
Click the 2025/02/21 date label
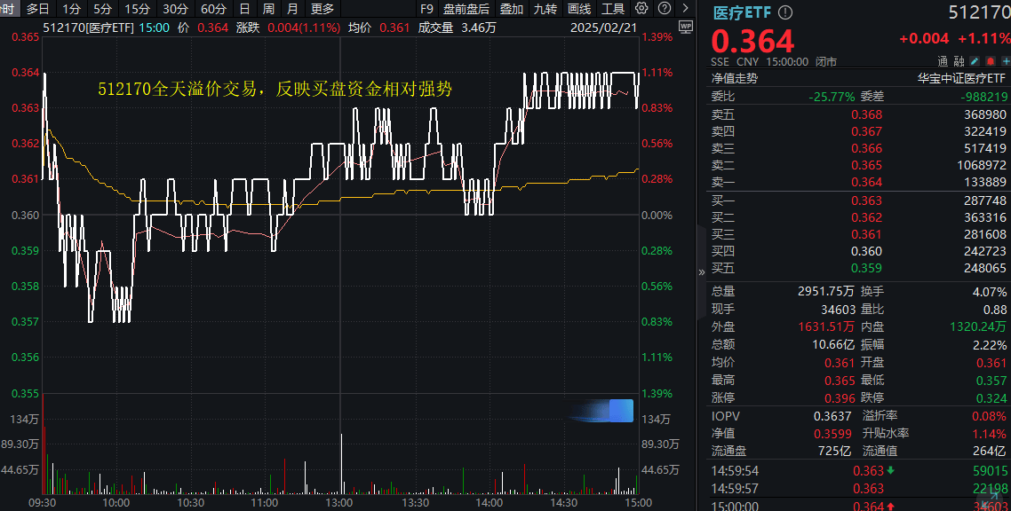pos(603,28)
